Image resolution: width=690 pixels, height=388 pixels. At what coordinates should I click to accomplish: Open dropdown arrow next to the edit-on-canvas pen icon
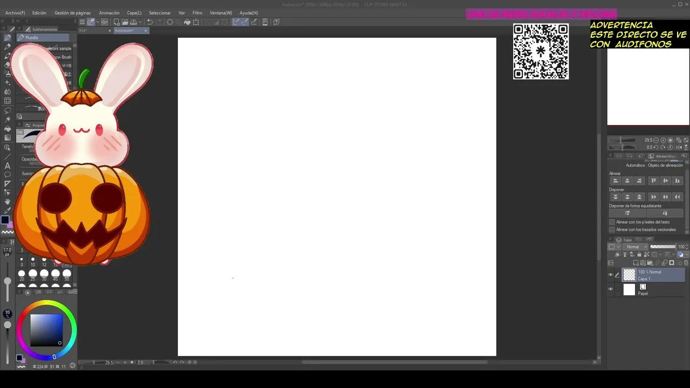[x=98, y=22]
